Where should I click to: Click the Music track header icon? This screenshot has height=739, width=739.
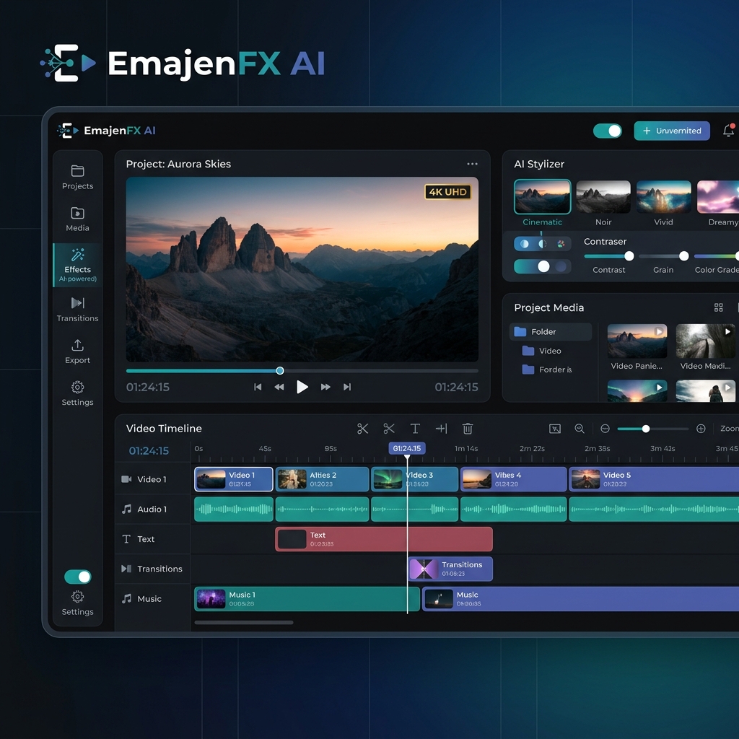126,598
